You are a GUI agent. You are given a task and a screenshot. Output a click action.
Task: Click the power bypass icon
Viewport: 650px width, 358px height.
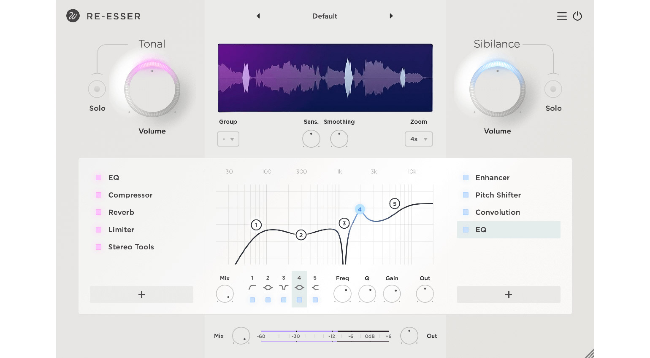[x=577, y=16]
